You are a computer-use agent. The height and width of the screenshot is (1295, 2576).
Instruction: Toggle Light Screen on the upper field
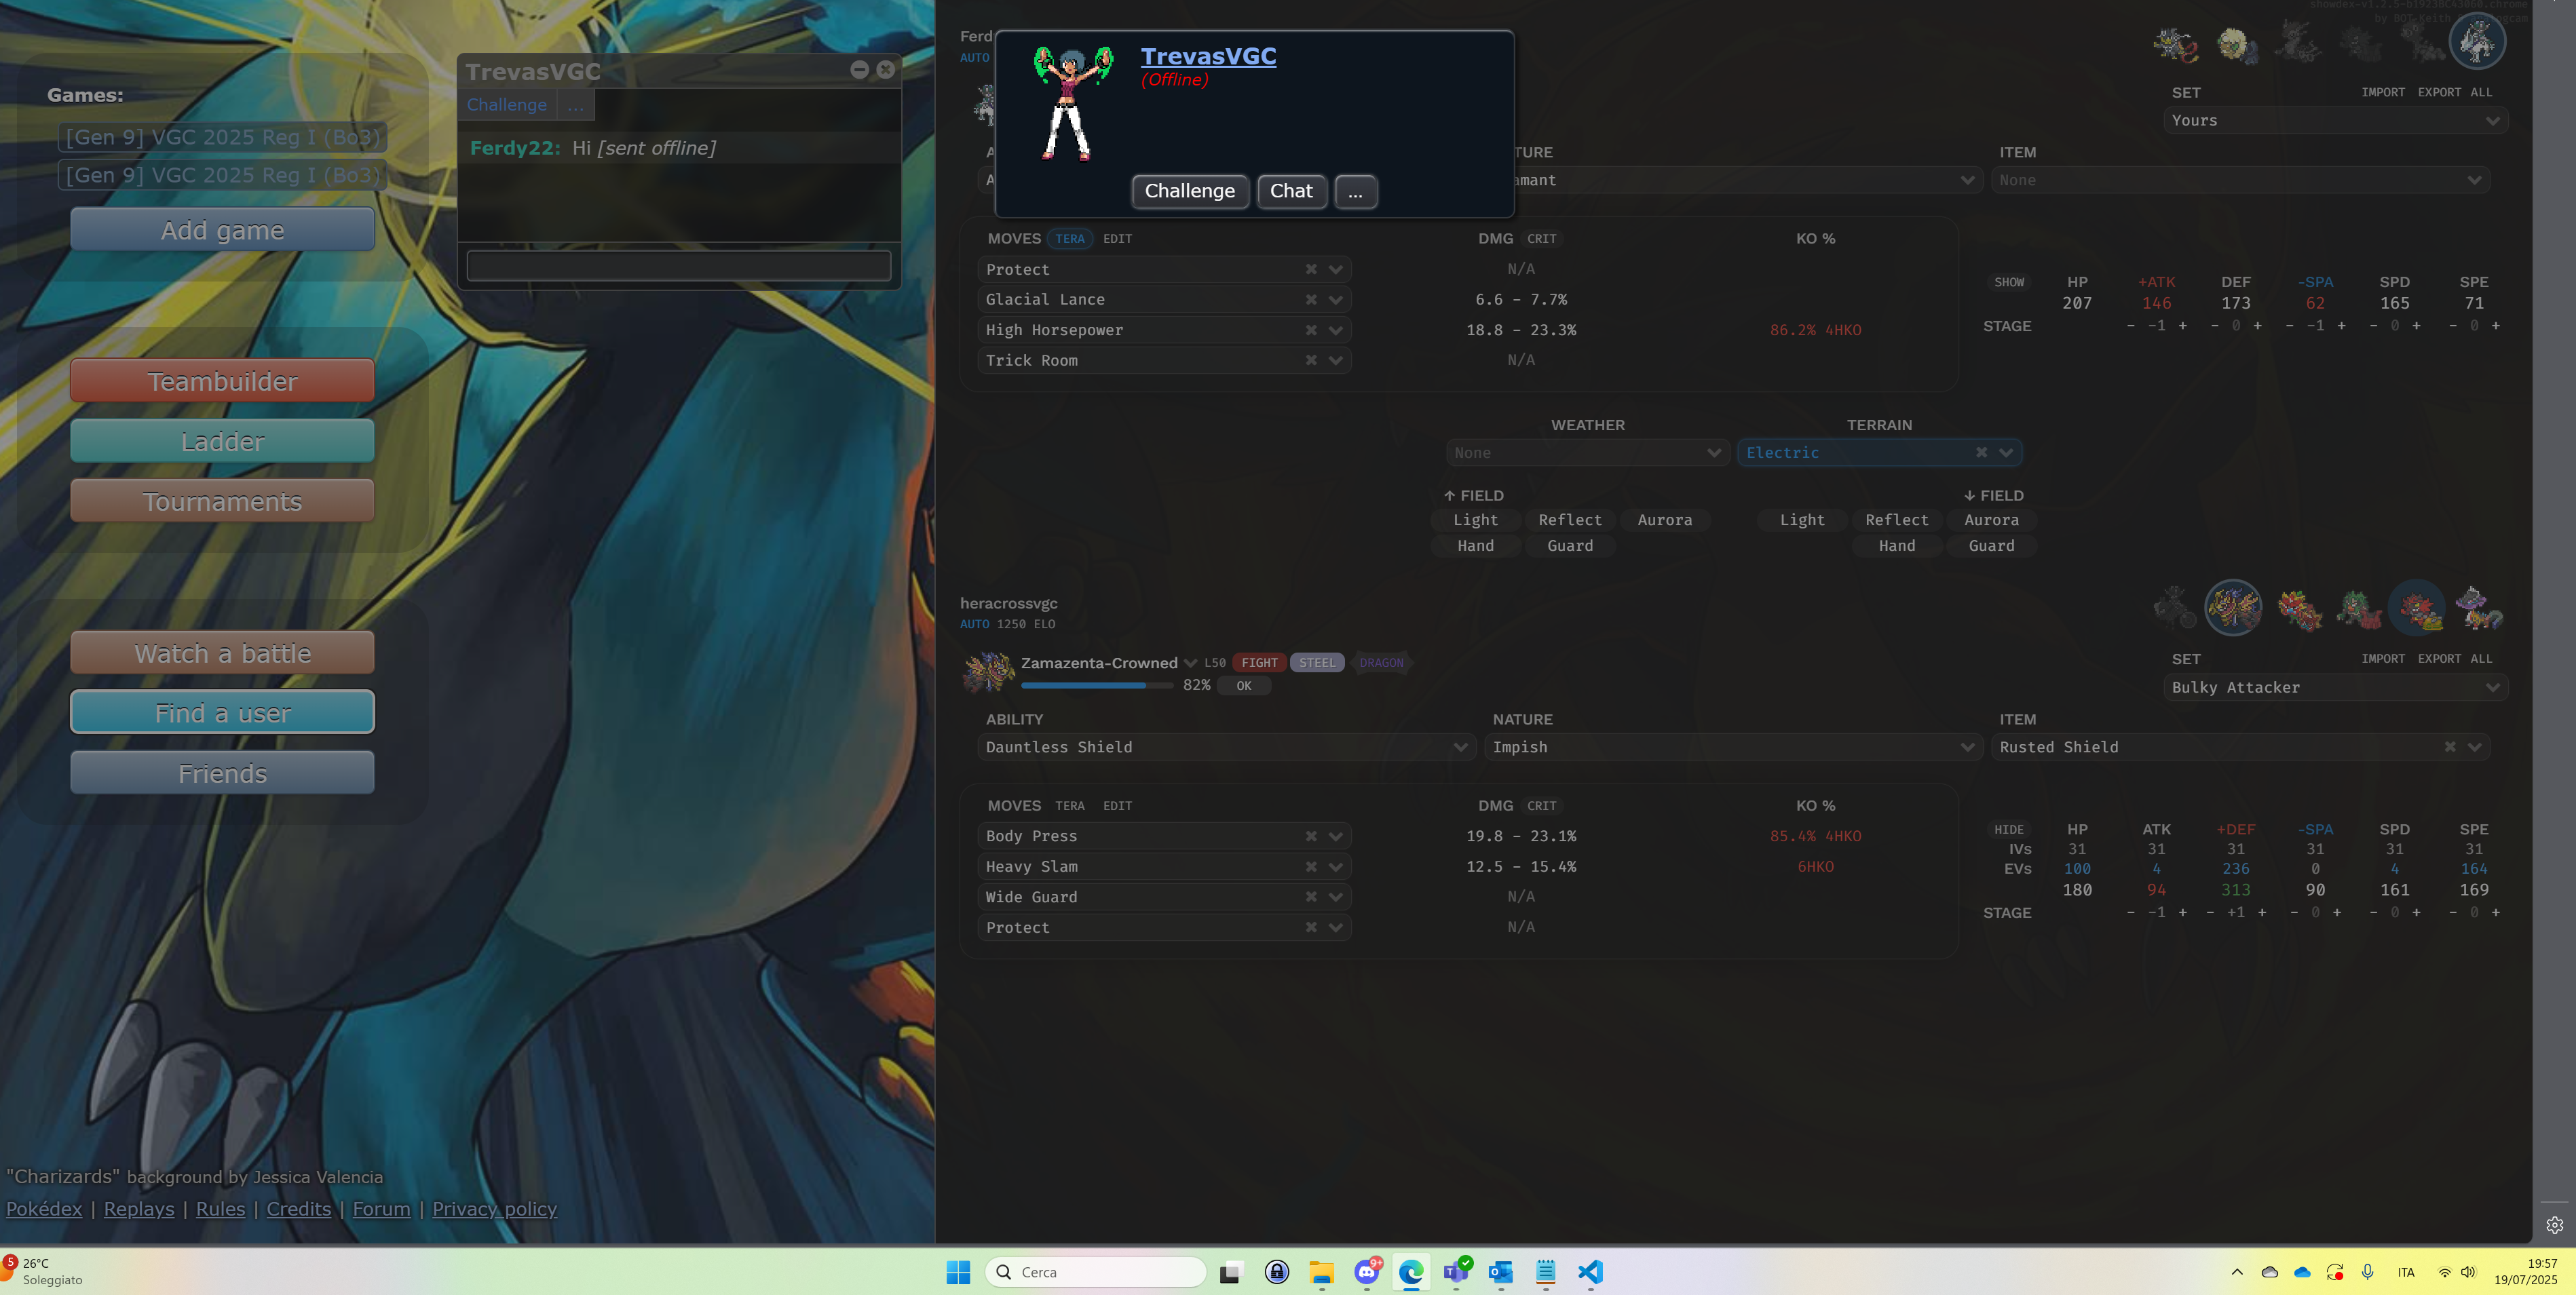tap(1475, 520)
